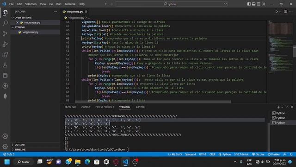Open the command center dropdown chevron
Viewport: 296px width, 167px height.
coord(225,4)
